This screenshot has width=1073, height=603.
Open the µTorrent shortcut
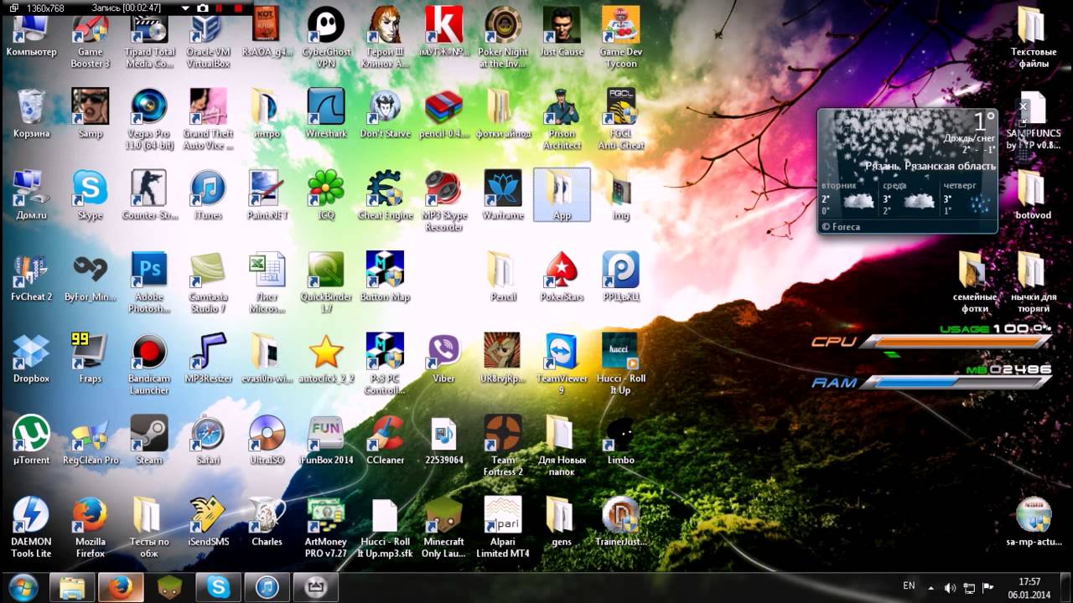coord(31,441)
